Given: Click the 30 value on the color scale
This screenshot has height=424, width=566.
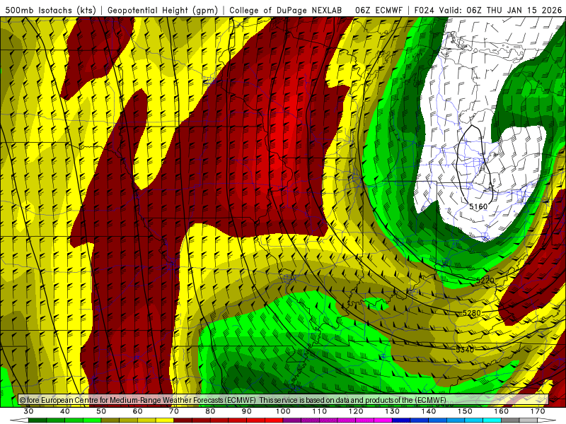Looking at the screenshot, I should (x=28, y=411).
